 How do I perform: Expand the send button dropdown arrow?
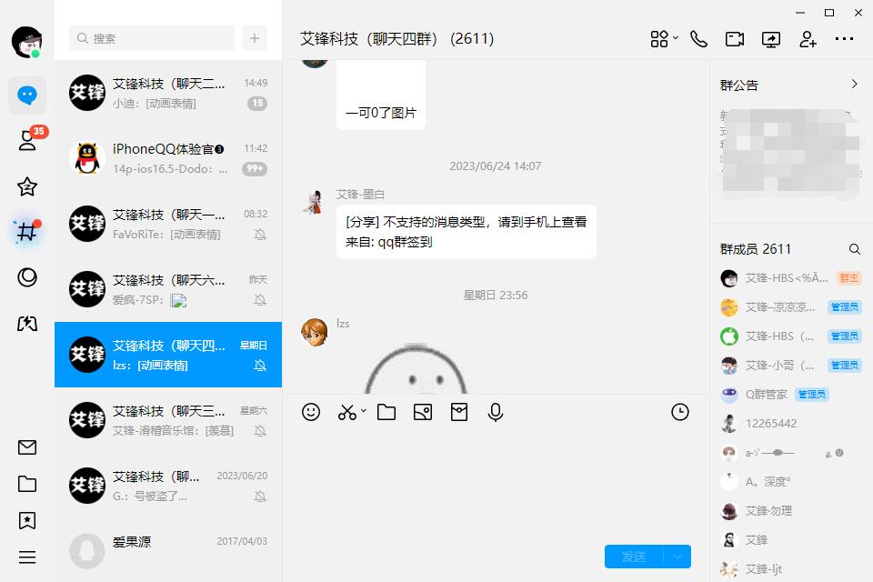pos(677,557)
